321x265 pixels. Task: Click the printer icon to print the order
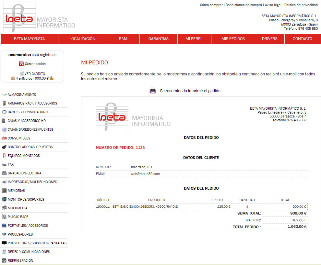coord(153,91)
